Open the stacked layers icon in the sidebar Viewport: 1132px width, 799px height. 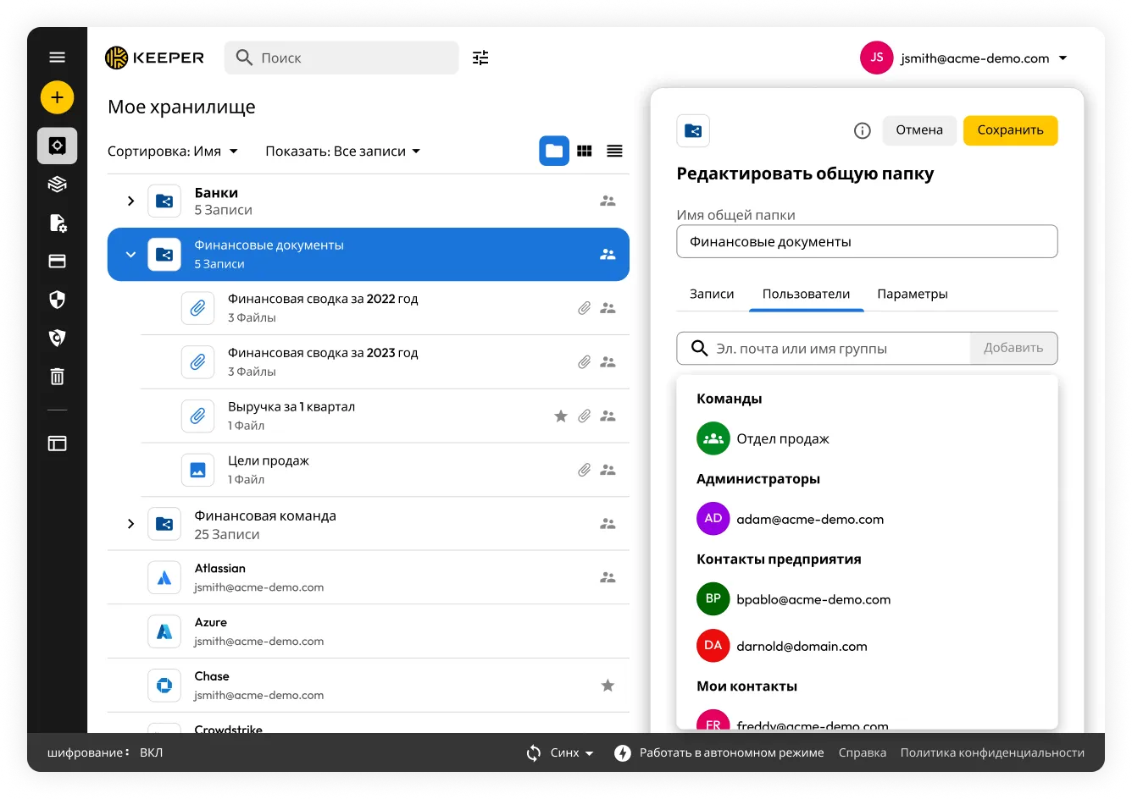[57, 185]
